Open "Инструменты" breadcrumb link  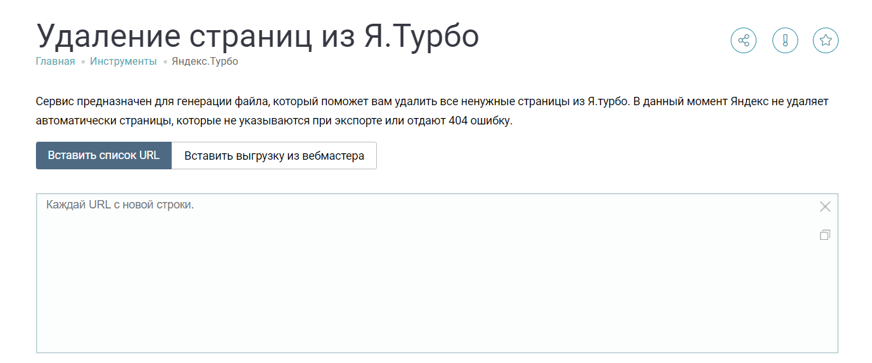[x=123, y=62]
